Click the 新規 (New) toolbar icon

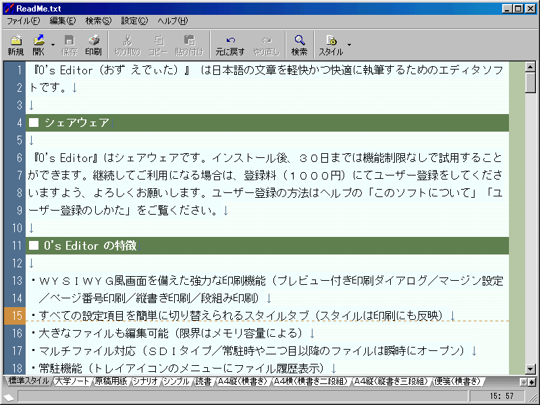16,45
